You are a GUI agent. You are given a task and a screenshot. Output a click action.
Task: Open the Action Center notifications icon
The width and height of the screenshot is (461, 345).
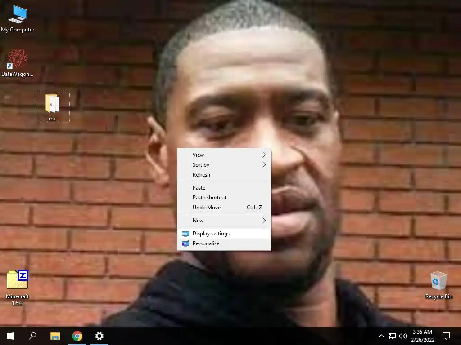pyautogui.click(x=446, y=336)
